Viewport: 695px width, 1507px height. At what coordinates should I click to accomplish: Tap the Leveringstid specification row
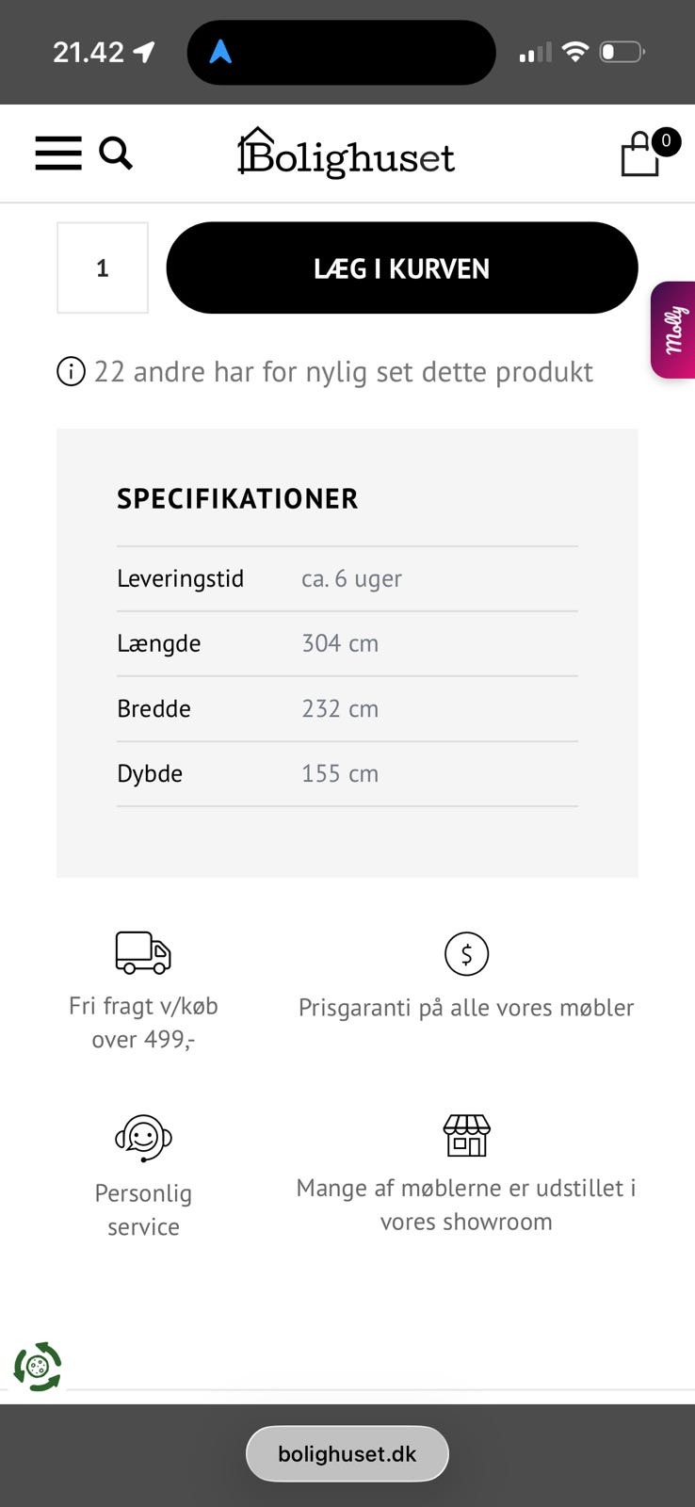click(347, 578)
